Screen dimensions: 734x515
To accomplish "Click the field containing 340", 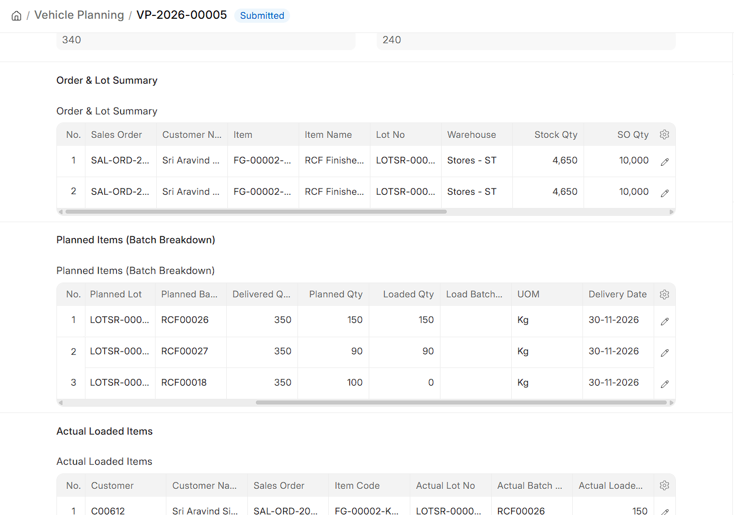I will [206, 40].
